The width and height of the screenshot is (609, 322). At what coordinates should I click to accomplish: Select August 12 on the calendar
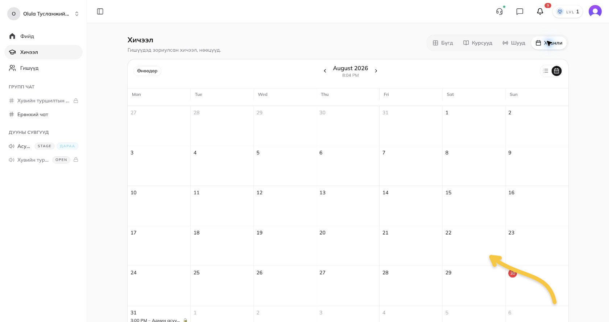285,206
